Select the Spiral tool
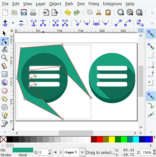This screenshot has width=156, height=157. (x=5, y=107)
